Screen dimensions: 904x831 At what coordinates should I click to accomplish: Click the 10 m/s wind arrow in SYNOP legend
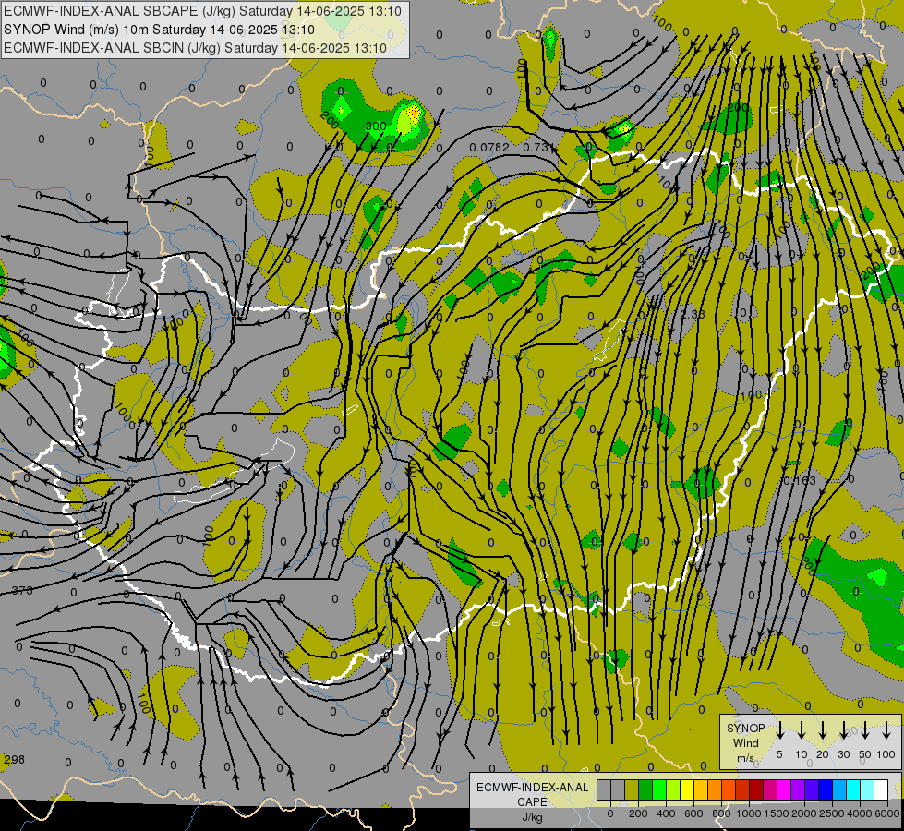(x=802, y=730)
